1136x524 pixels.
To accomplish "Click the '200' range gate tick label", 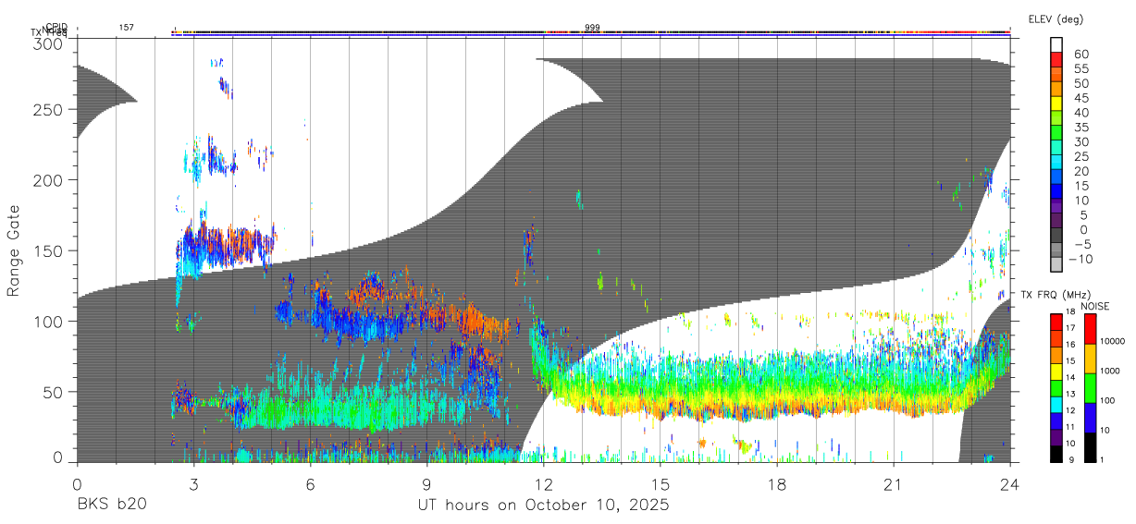I will [47, 179].
